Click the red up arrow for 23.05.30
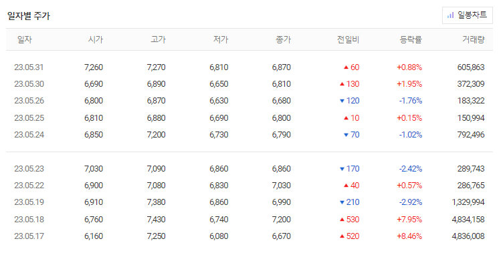 (342, 84)
